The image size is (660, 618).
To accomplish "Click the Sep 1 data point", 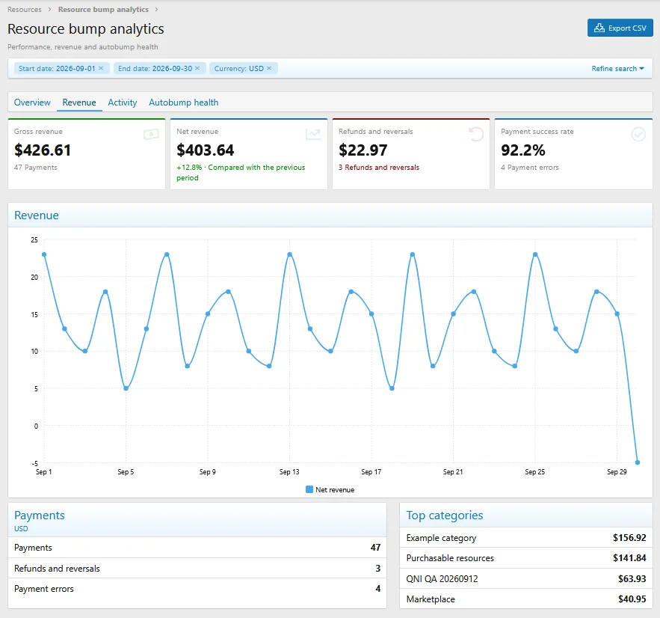I will pos(44,254).
